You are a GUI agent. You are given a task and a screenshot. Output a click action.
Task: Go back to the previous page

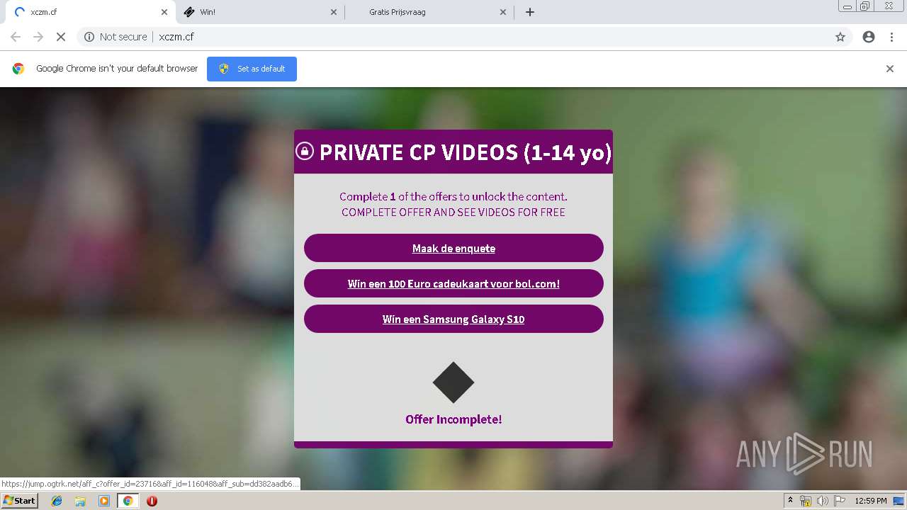(16, 37)
